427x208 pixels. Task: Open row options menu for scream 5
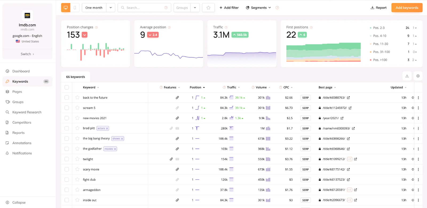click(x=418, y=108)
